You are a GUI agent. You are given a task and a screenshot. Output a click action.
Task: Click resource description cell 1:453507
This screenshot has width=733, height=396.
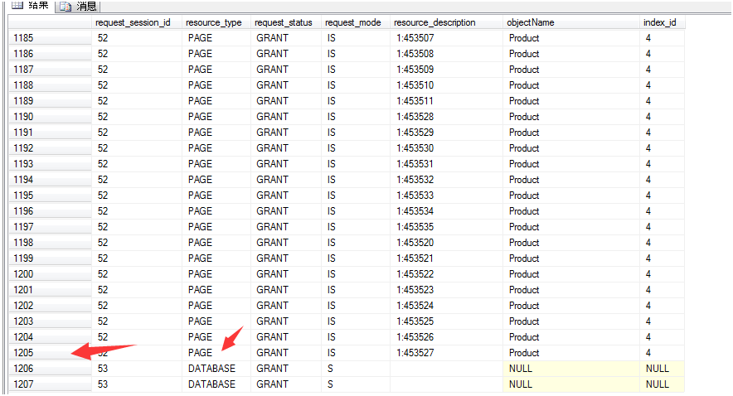446,38
